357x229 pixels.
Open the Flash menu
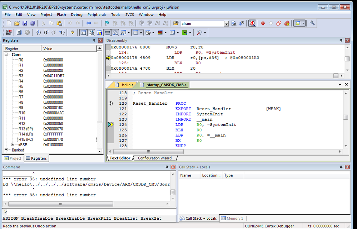coord(61,15)
